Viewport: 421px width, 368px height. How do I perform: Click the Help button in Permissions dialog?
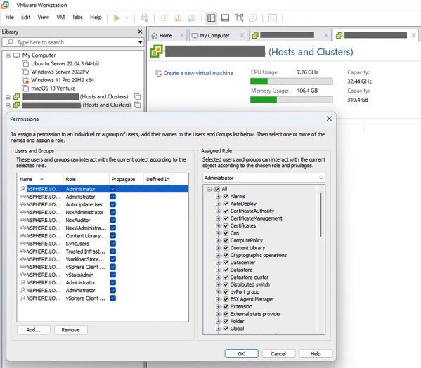[316, 353]
